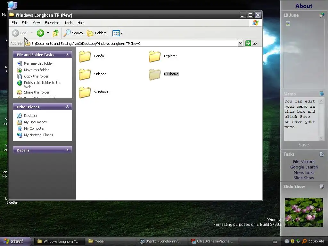
Task: Click the Memo panel icon
Action: click(x=322, y=94)
